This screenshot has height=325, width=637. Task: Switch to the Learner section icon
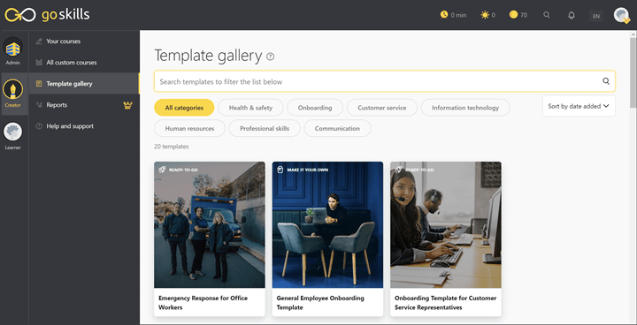[x=13, y=132]
